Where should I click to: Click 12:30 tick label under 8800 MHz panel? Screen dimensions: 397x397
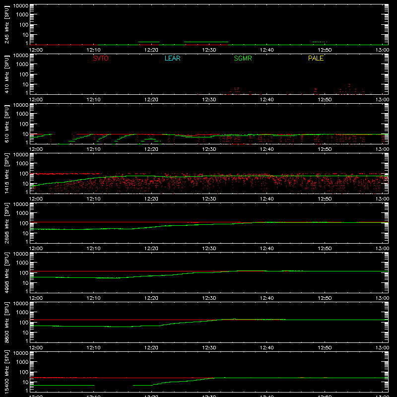(209, 348)
